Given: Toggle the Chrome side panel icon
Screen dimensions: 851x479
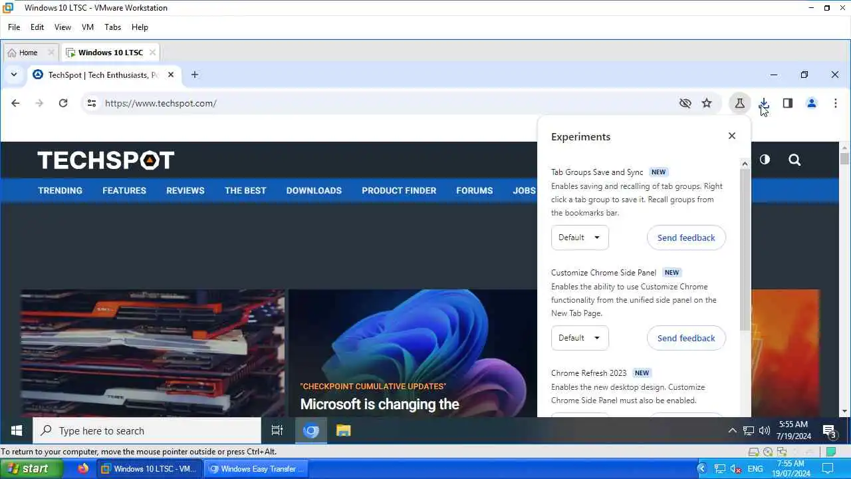Looking at the screenshot, I should point(788,103).
